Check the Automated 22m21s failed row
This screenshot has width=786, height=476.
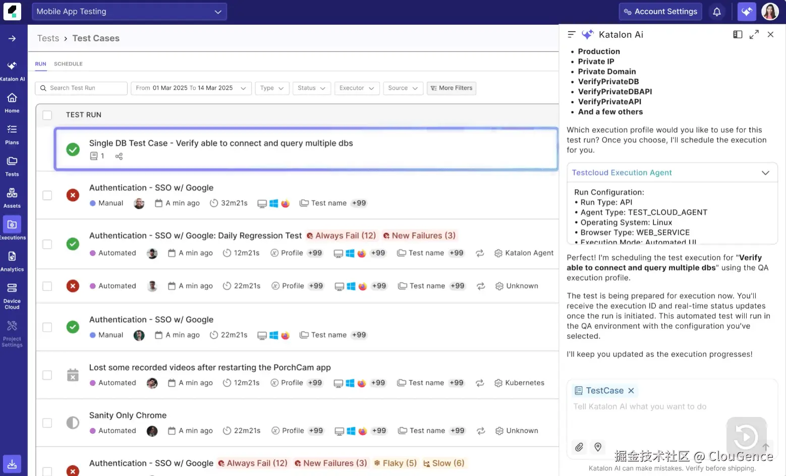tap(47, 286)
